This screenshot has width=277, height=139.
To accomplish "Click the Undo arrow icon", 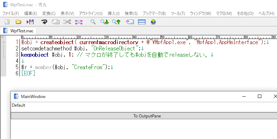I will [x=44, y=22].
